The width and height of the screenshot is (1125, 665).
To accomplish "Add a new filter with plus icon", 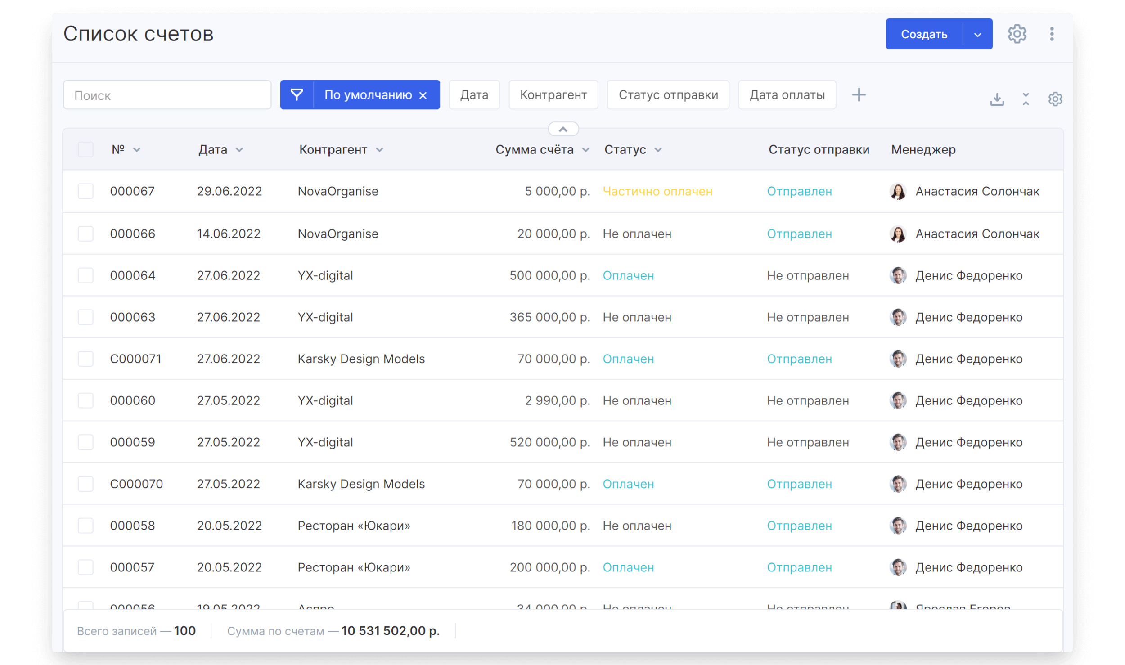I will (x=859, y=95).
